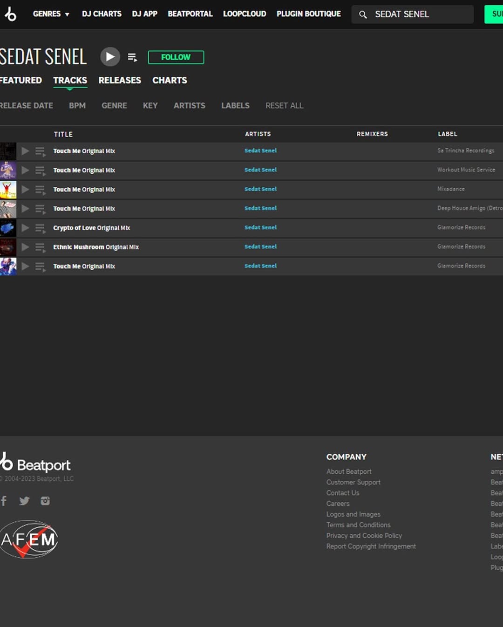Open the BPM filter dropdown
503x627 pixels.
coord(77,106)
